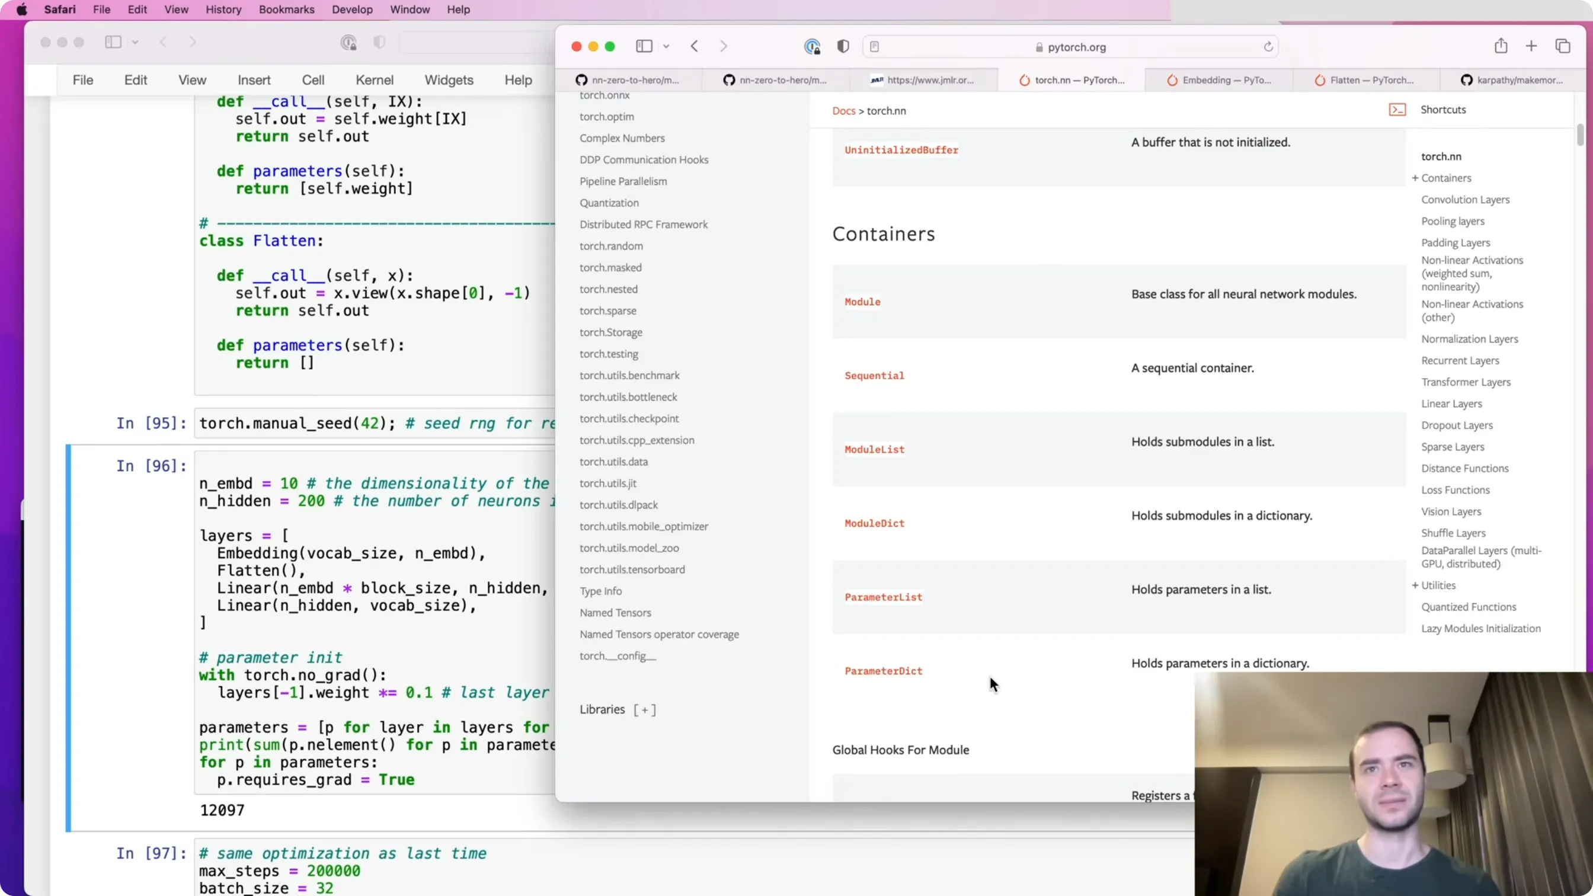Viewport: 1593px width, 896px height.
Task: Open a new tab with plus icon
Action: click(x=1531, y=46)
